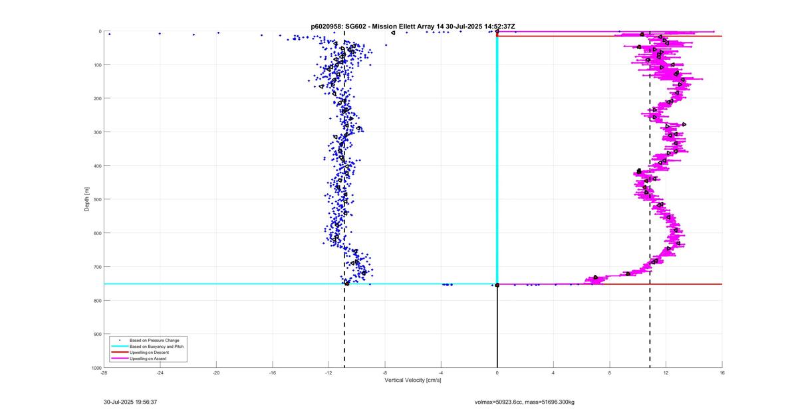Screen dimensions: 798x413
Task: Click the x-axis tick label '-24'
Action: [160, 372]
